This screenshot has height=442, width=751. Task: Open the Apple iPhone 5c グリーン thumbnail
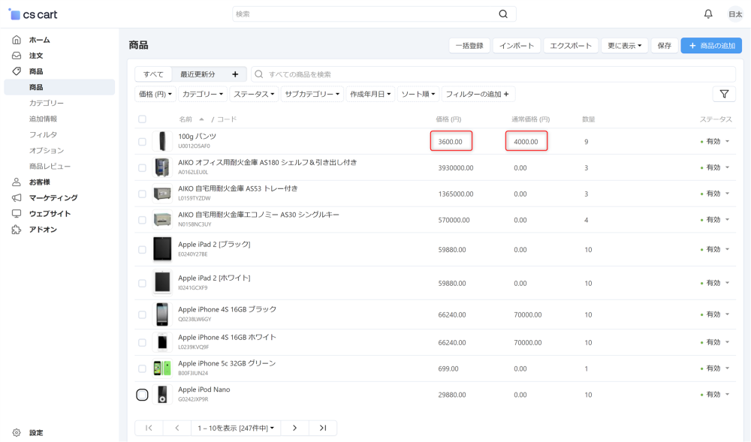162,368
